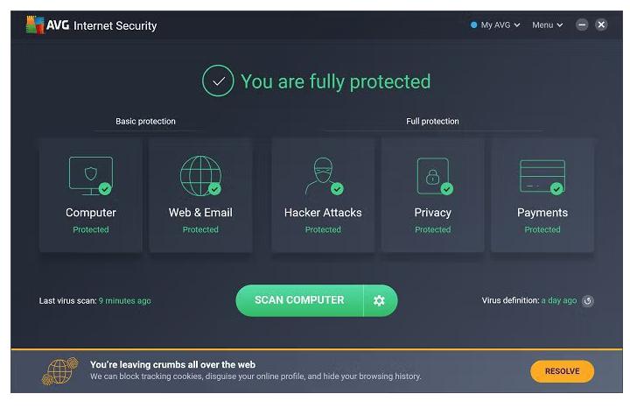Click the Computer protection monitor icon

[90, 175]
